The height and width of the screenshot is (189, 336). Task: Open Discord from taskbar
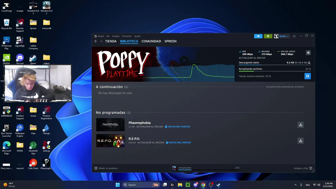coord(196,185)
